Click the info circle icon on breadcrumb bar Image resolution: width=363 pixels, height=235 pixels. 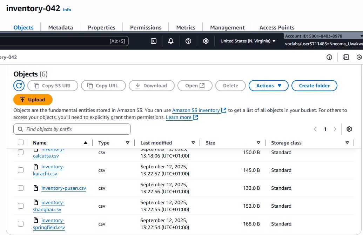(x=329, y=57)
